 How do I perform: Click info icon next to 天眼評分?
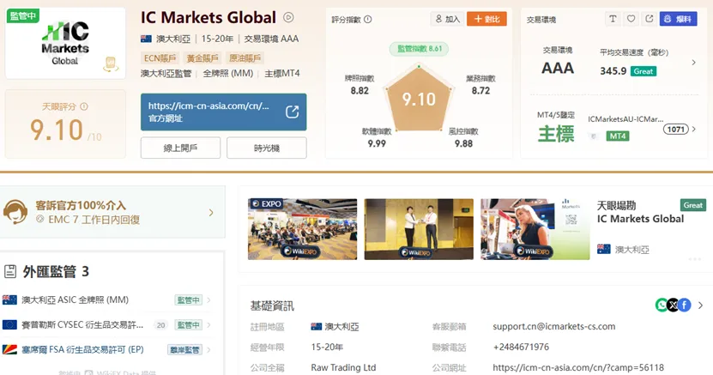(84, 106)
